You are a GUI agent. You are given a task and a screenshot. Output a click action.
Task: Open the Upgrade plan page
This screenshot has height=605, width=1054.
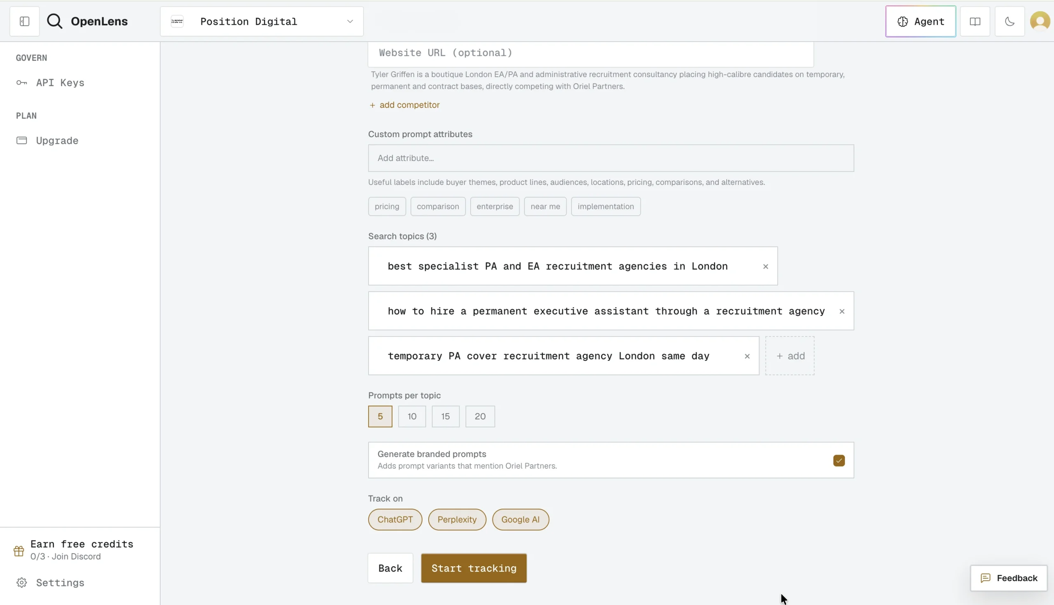tap(57, 140)
